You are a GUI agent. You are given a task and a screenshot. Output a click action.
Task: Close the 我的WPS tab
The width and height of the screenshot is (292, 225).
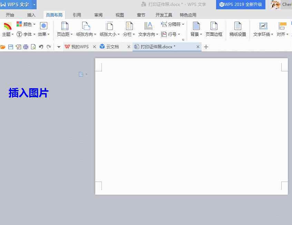(x=95, y=47)
